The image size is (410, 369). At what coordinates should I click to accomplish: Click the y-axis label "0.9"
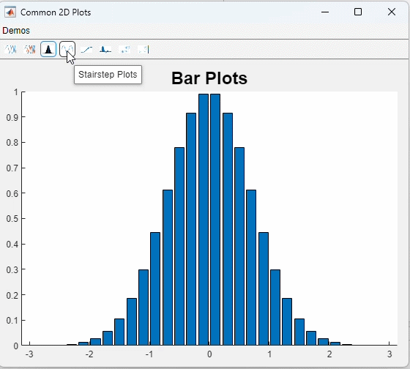(x=12, y=117)
